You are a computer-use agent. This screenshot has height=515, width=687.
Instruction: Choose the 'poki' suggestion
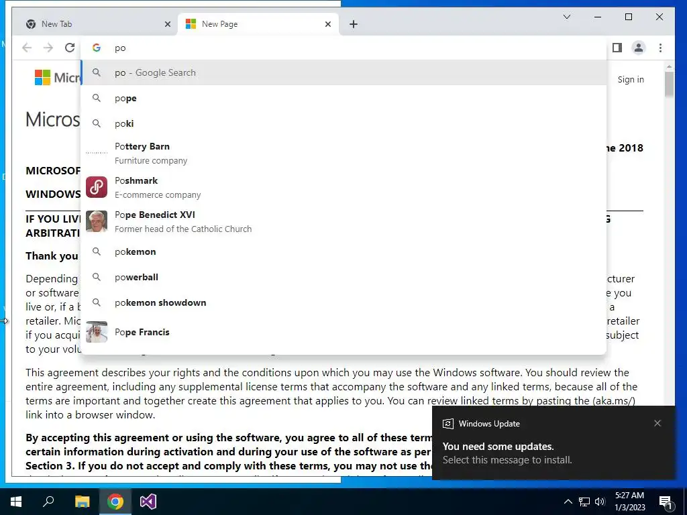pos(344,123)
